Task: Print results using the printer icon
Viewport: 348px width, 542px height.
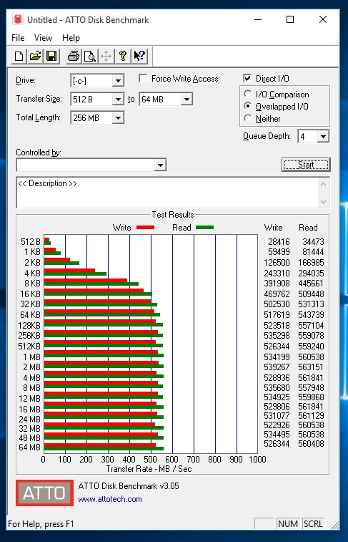Action: pos(74,56)
